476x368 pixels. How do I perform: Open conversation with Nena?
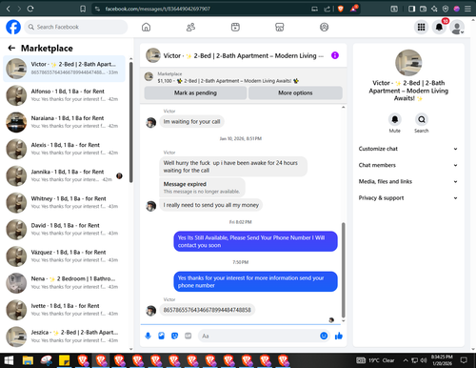[64, 283]
